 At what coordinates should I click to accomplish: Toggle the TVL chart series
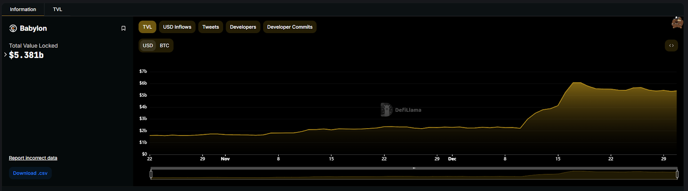(x=147, y=27)
